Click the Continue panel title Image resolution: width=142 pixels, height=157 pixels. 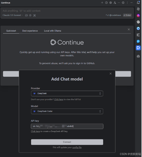coord(6,3)
